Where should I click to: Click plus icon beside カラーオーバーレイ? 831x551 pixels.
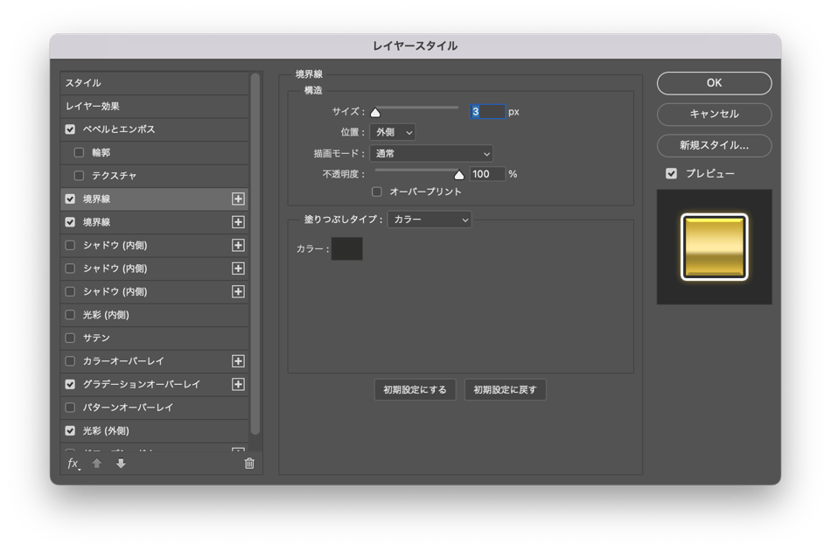pyautogui.click(x=238, y=361)
